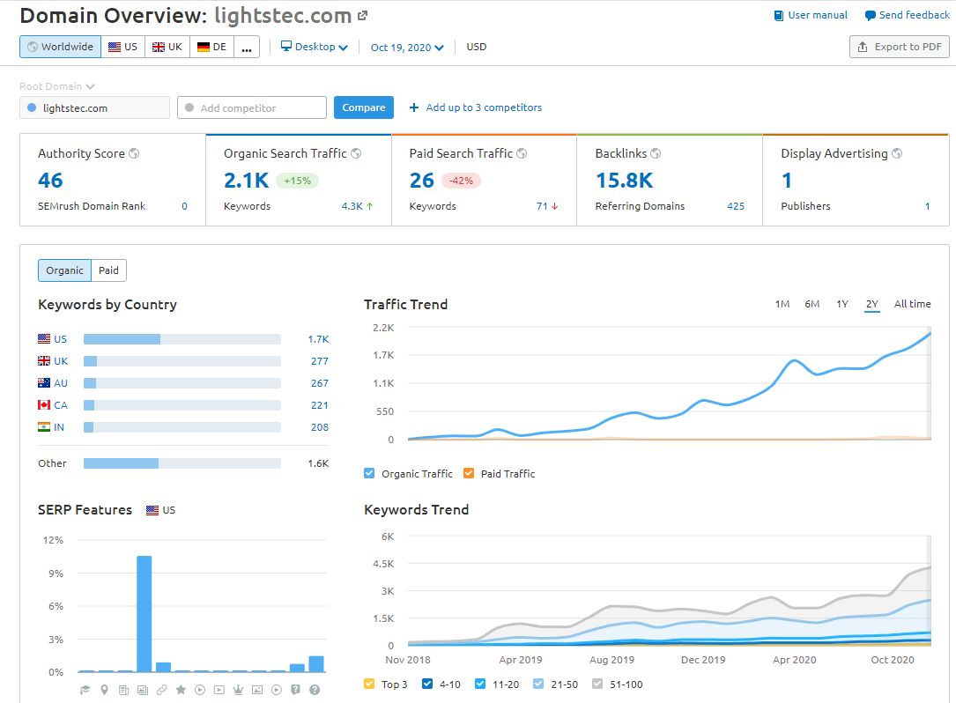Image resolution: width=956 pixels, height=703 pixels.
Task: Click the Desktop monitor icon
Action: (x=286, y=47)
